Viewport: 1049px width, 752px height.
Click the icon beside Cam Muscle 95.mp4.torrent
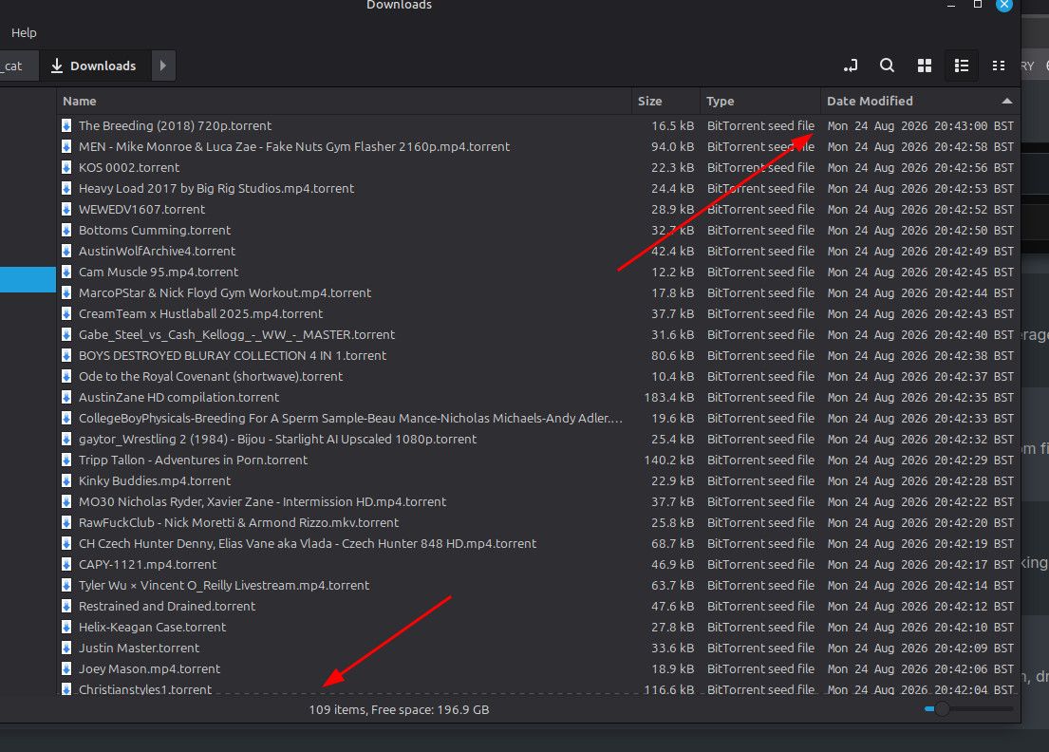66,272
